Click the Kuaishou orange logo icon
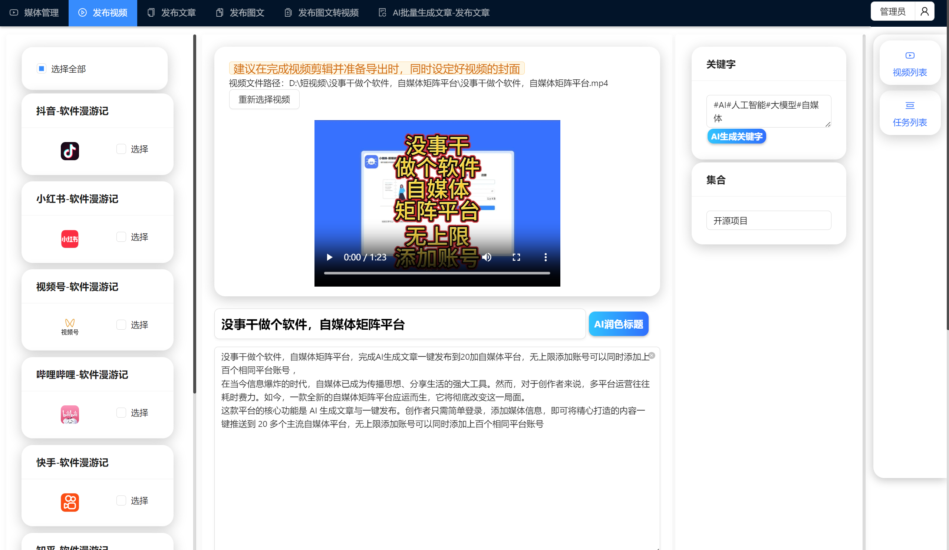The width and height of the screenshot is (949, 550). click(70, 502)
